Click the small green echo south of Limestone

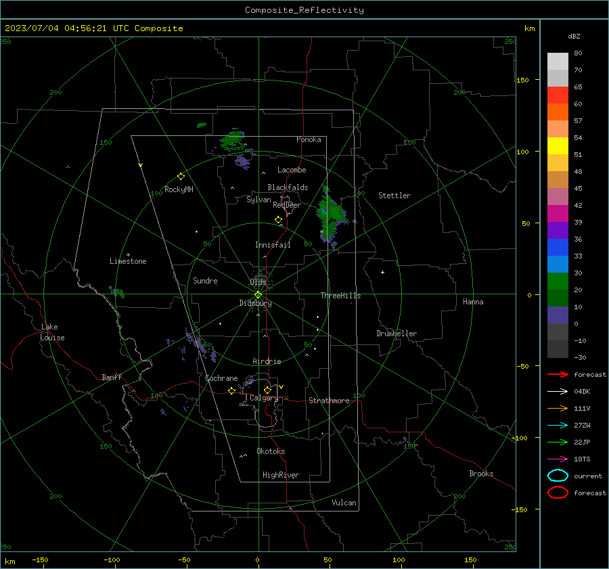click(x=117, y=292)
